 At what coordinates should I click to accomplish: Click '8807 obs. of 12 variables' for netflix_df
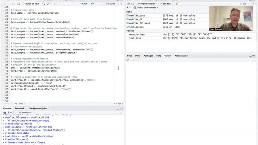(179, 19)
